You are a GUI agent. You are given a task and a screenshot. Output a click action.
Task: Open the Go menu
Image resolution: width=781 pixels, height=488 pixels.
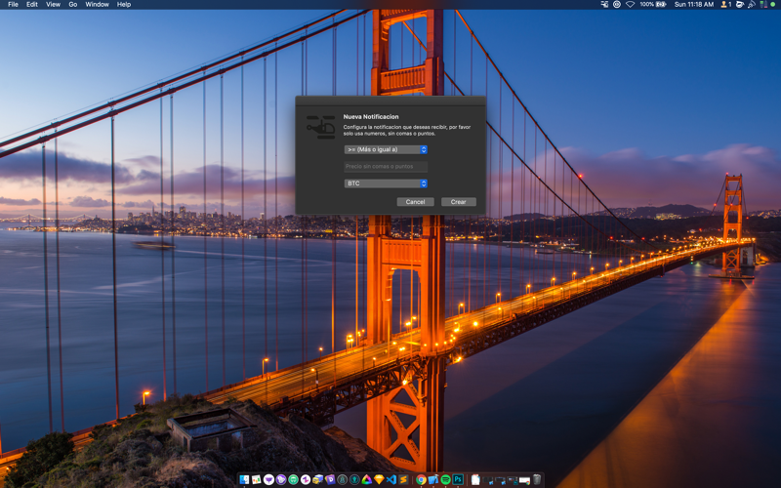pos(72,5)
